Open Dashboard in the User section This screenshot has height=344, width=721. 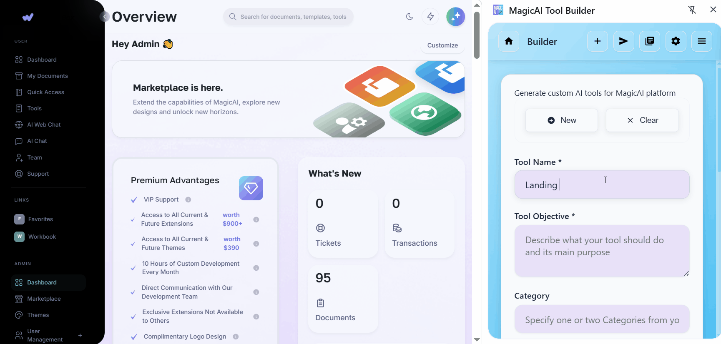[42, 60]
